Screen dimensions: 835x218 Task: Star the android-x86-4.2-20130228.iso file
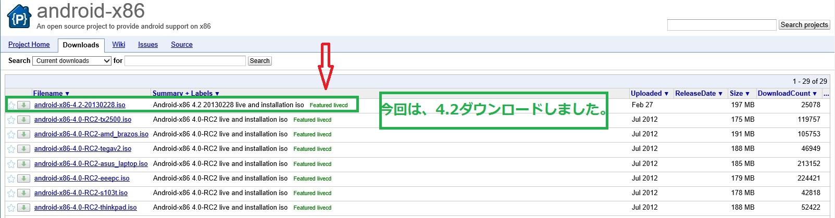click(11, 105)
